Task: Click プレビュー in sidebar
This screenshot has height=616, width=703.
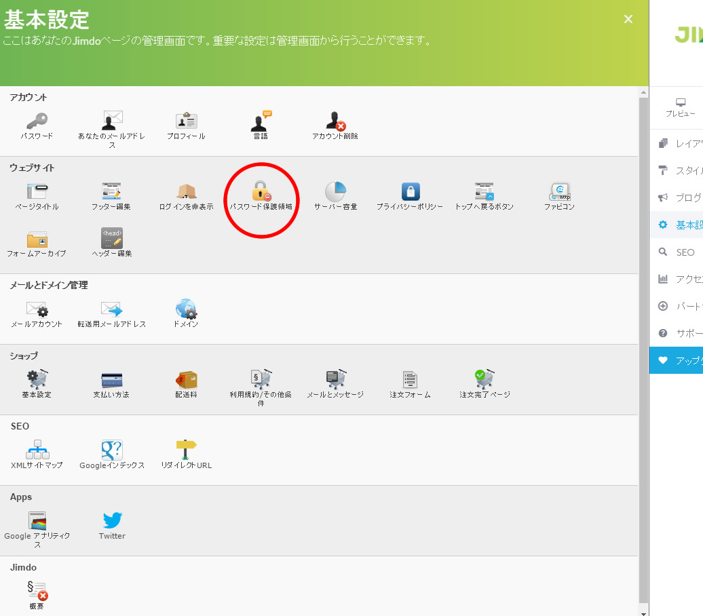Action: (x=680, y=108)
